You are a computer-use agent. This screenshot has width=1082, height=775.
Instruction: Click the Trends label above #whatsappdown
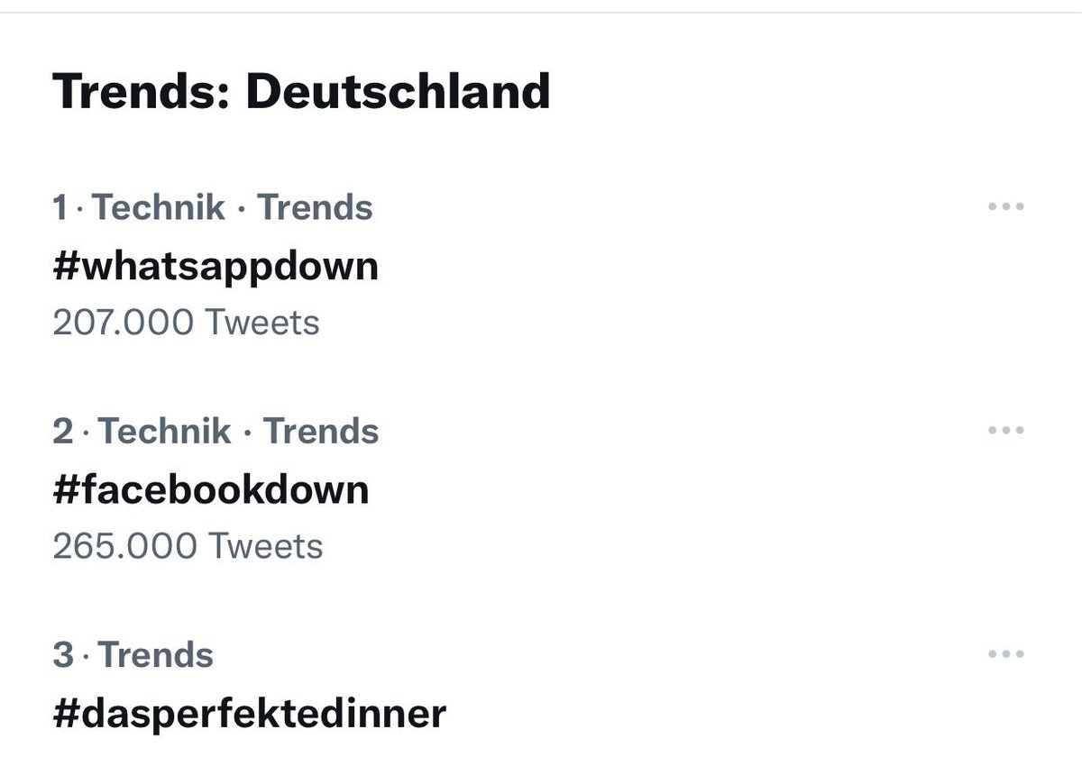[316, 207]
